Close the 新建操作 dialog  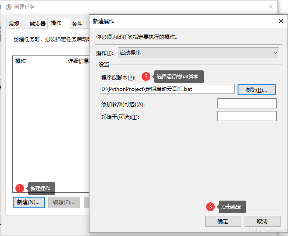tap(281, 21)
